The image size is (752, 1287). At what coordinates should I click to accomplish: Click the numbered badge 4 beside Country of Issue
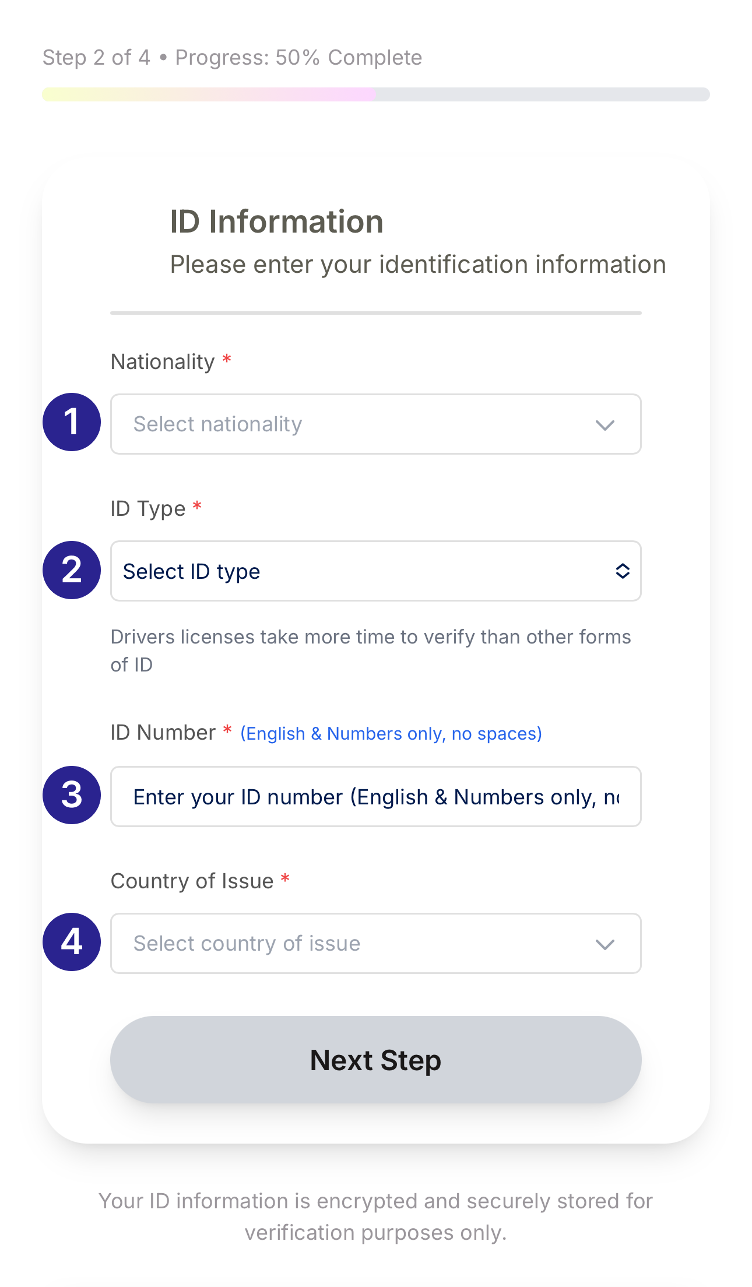pos(72,942)
